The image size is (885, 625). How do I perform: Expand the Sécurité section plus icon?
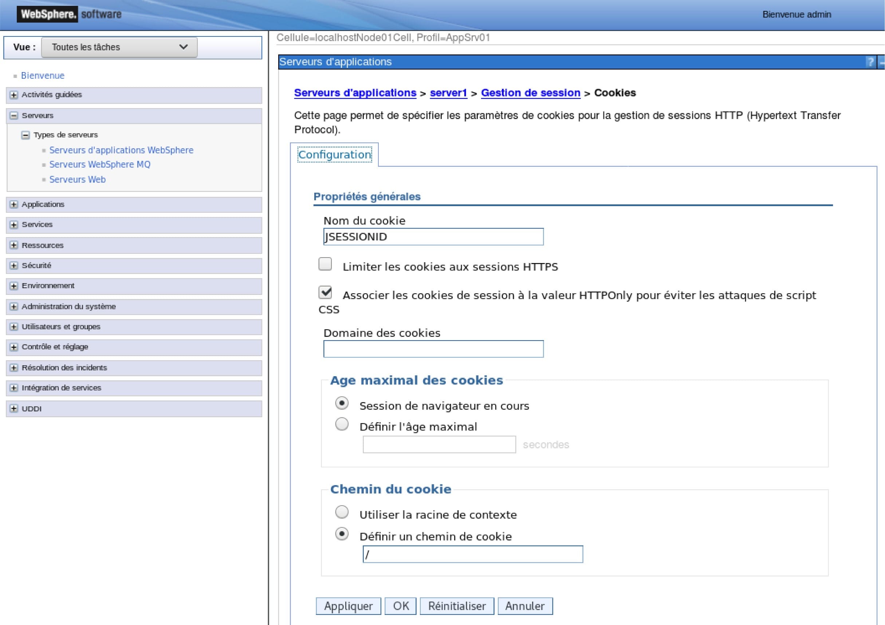tap(14, 266)
